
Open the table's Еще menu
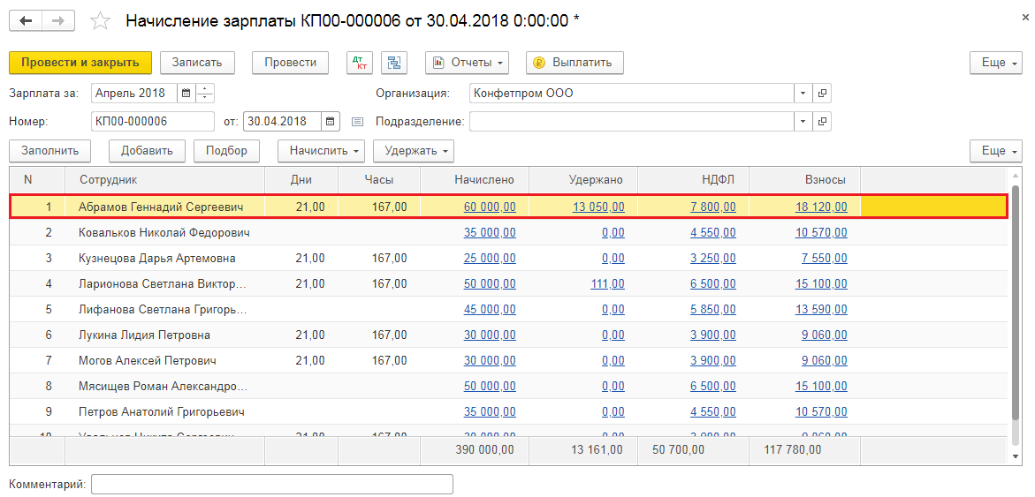[x=995, y=151]
